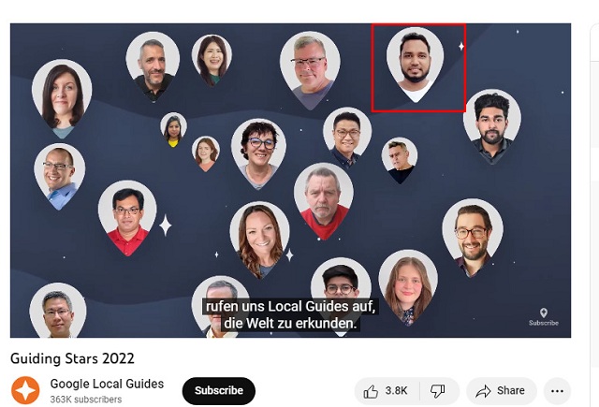The width and height of the screenshot is (599, 407).
Task: Click the Share arrow icon
Action: (x=483, y=391)
